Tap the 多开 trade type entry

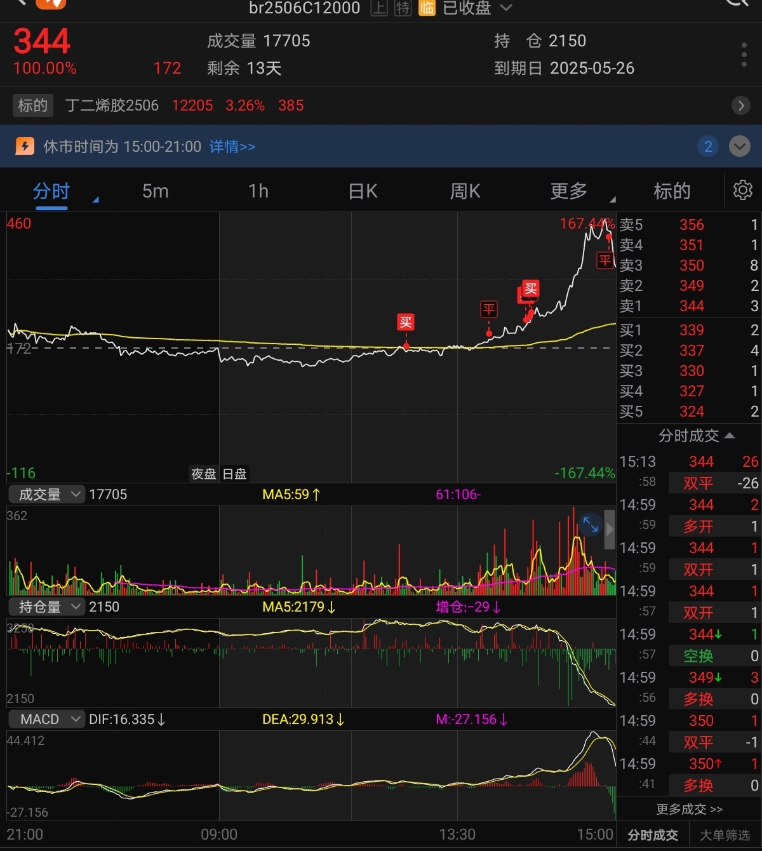click(x=698, y=526)
